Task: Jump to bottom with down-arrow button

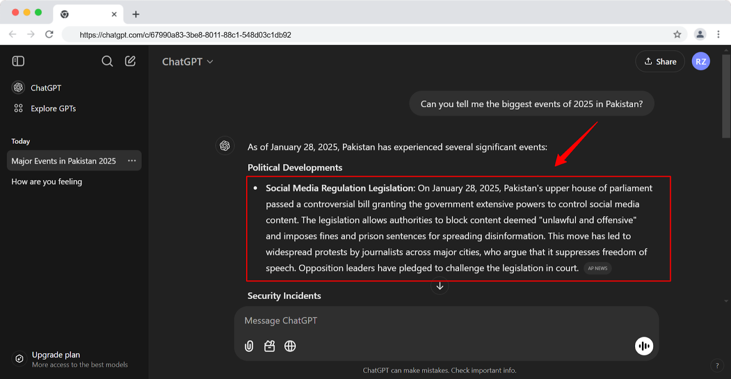Action: [x=440, y=286]
